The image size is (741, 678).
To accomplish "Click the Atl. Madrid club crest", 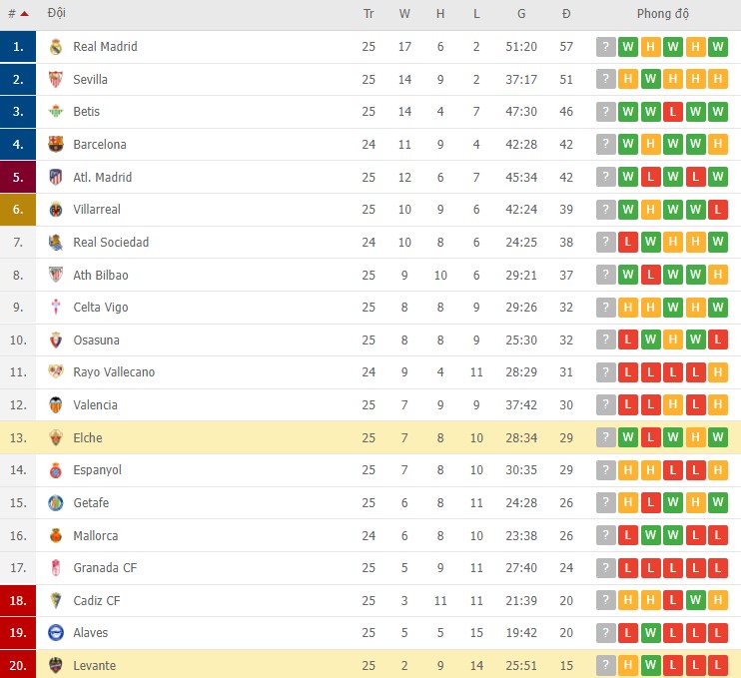I will click(x=56, y=178).
